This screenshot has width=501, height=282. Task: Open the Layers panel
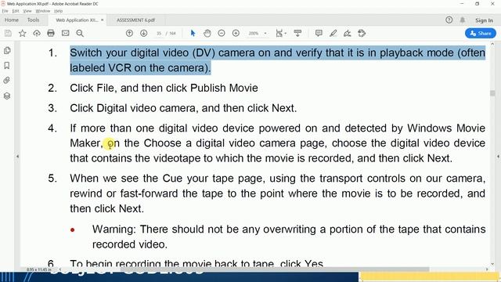7,96
